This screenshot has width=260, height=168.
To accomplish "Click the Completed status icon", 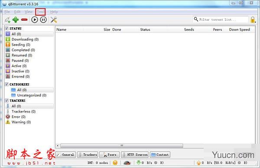I will click(8, 50).
